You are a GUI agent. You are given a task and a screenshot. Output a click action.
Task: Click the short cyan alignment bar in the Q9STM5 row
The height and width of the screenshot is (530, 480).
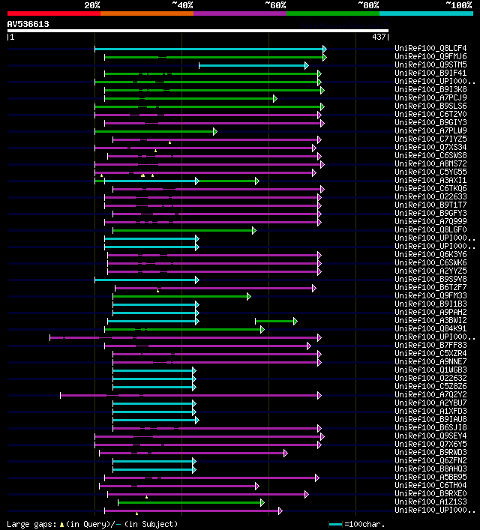253,65
